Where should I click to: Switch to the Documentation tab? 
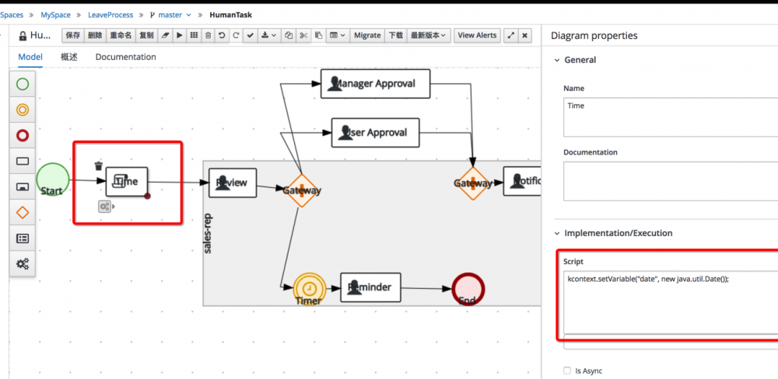pyautogui.click(x=125, y=57)
